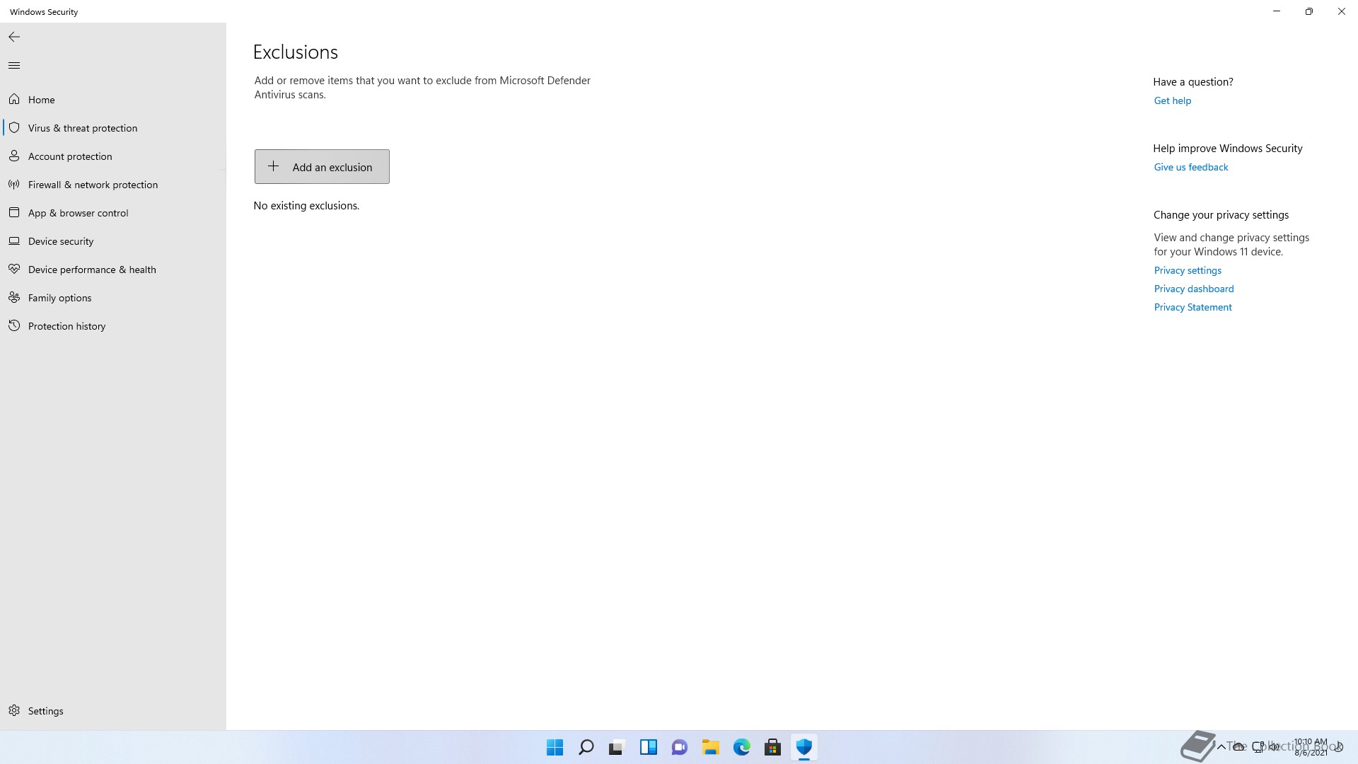Open Device security page

113,241
